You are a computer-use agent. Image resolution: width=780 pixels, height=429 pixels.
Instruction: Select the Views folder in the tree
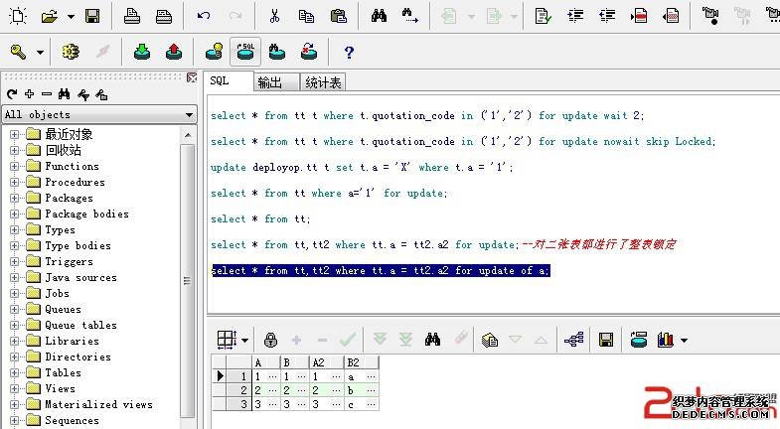click(60, 388)
